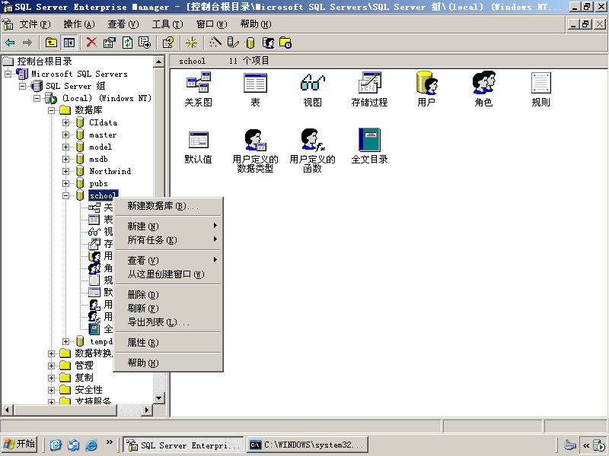Open the 操作(A) menu

(x=79, y=24)
